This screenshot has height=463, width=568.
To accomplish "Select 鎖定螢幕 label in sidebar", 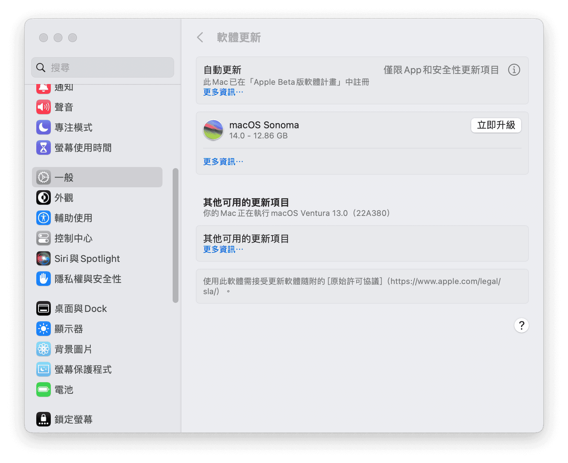I will pos(74,420).
